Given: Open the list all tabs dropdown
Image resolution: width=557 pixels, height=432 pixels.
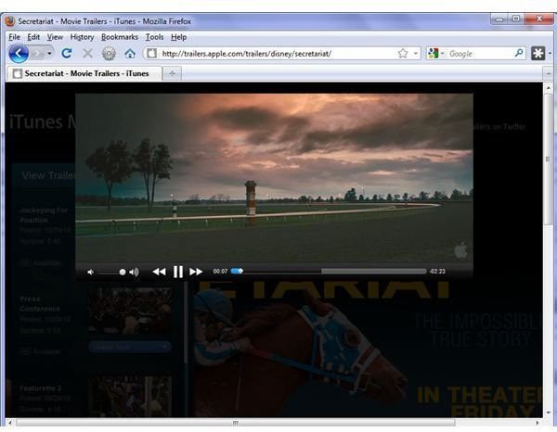Looking at the screenshot, I should click(x=549, y=74).
